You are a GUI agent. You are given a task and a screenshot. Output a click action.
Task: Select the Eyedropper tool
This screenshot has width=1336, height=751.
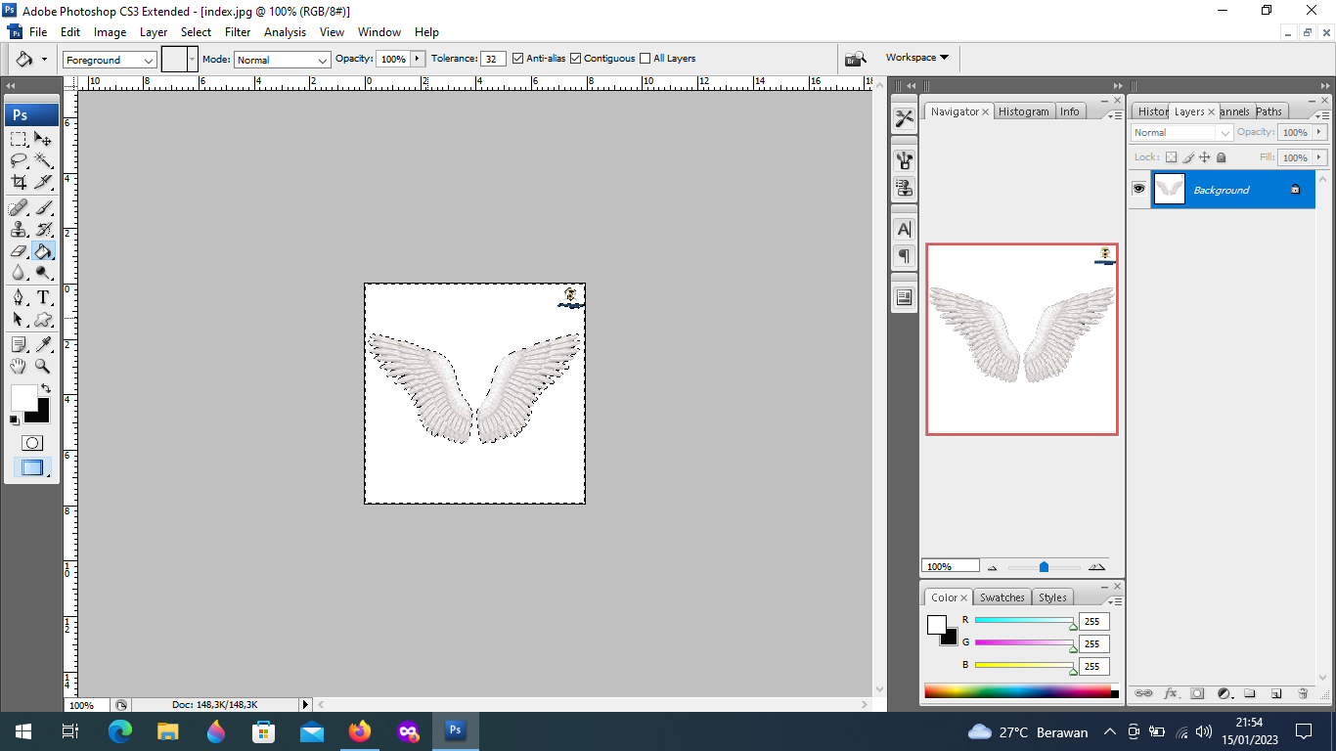click(x=43, y=344)
